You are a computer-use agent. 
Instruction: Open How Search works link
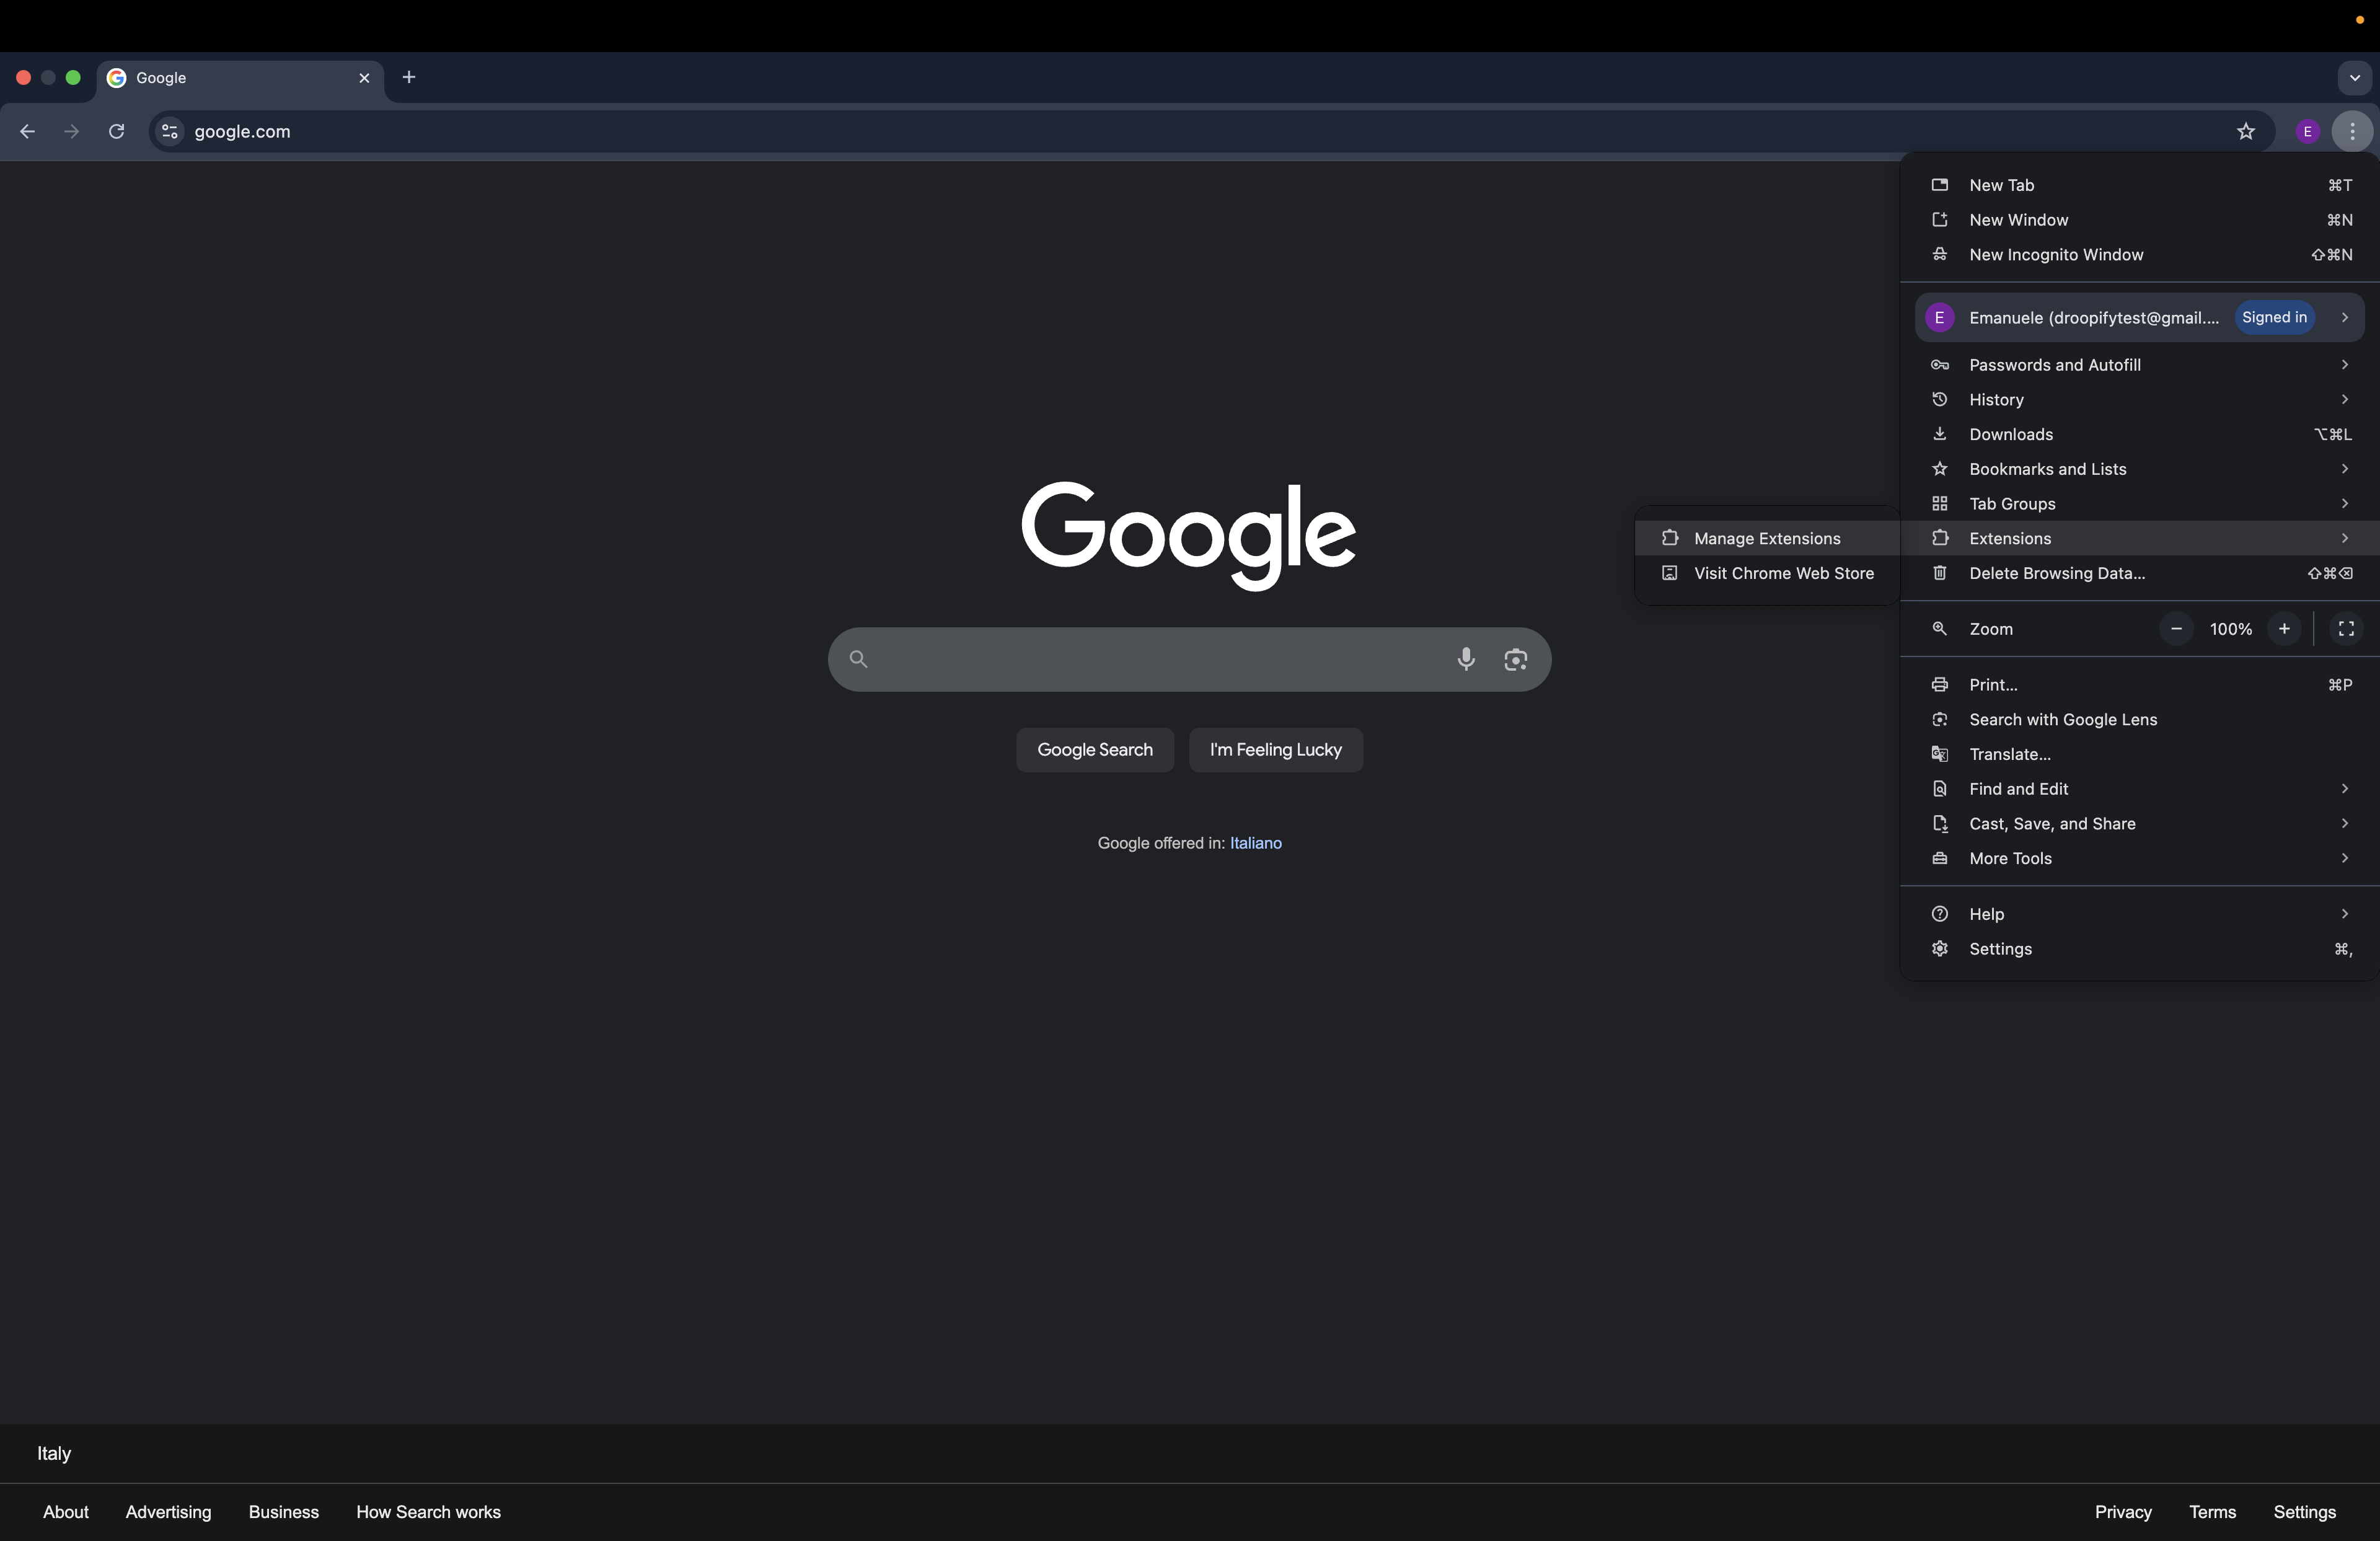point(428,1512)
